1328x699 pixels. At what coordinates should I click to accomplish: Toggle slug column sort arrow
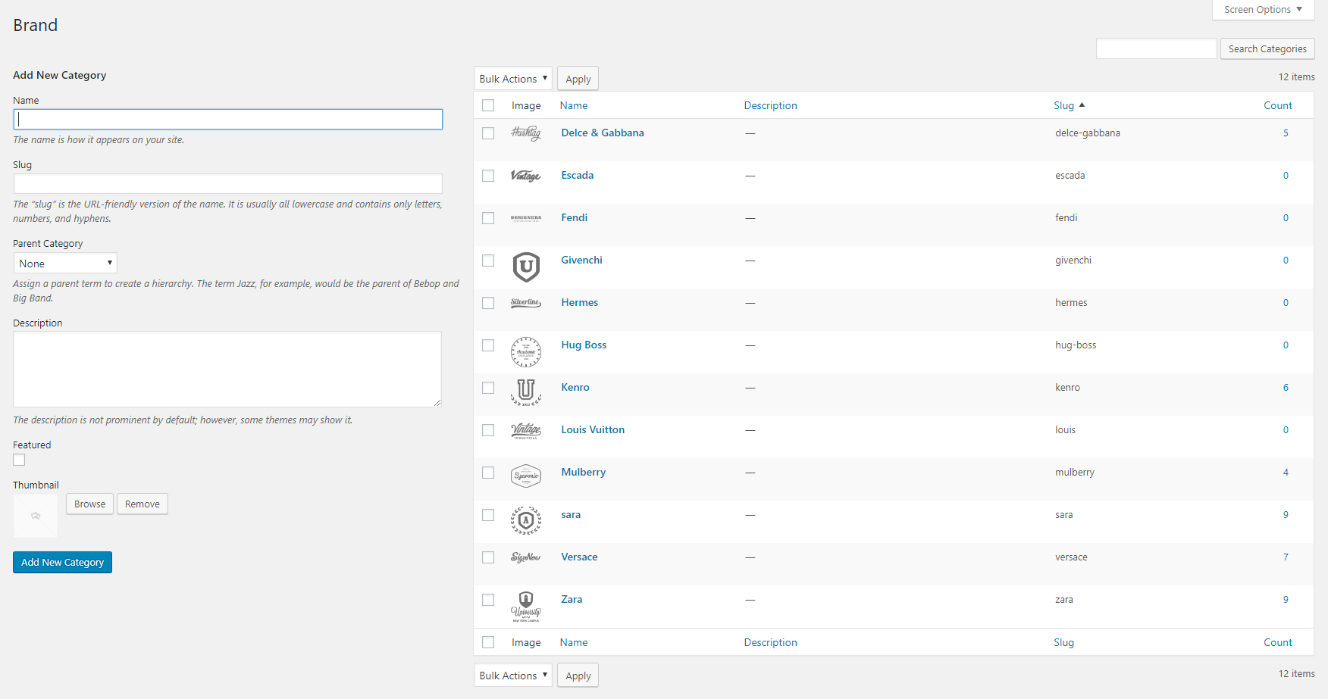pos(1082,105)
